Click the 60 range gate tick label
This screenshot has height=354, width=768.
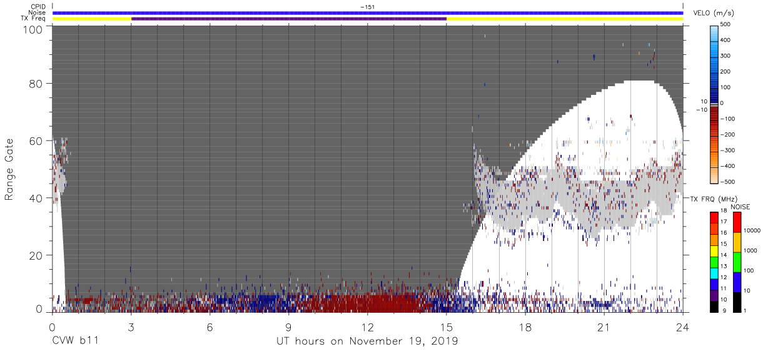click(36, 140)
